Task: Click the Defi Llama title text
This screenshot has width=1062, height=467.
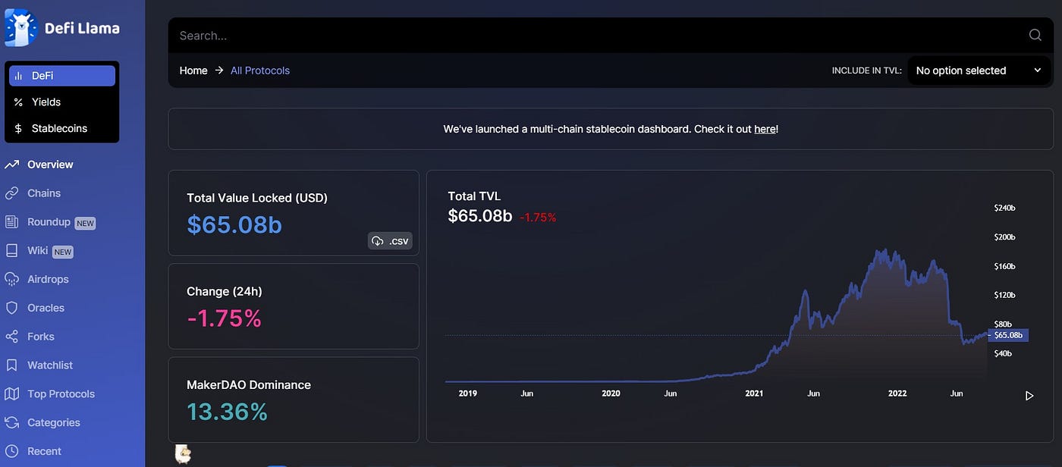Action: [x=82, y=28]
